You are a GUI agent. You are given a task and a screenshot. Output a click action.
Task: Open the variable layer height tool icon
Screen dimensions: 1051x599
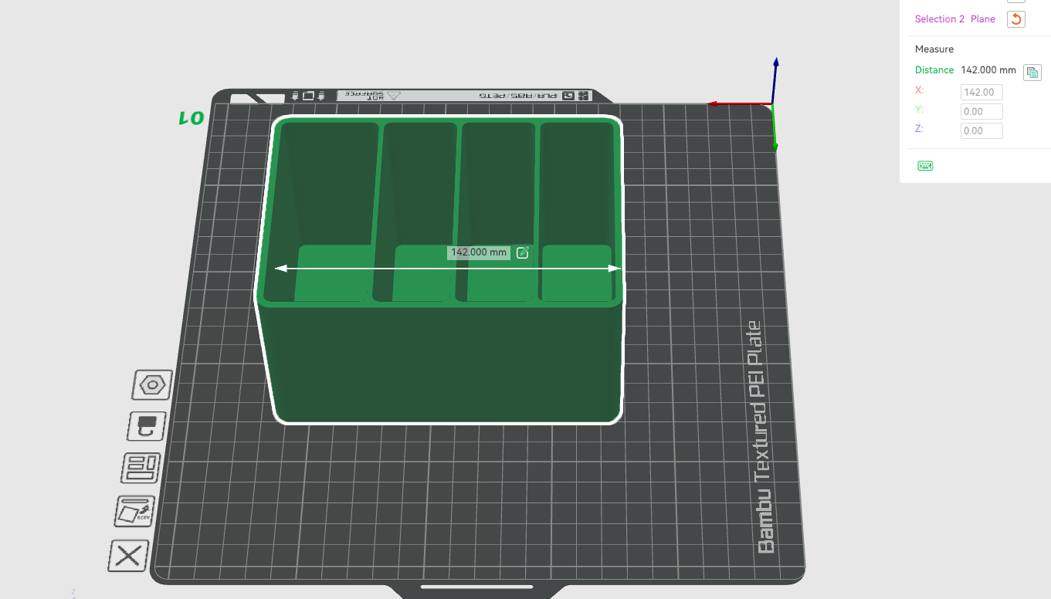click(141, 468)
